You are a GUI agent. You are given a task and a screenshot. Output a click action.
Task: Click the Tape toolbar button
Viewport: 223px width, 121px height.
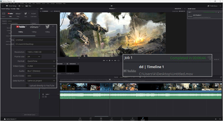tap(21, 6)
